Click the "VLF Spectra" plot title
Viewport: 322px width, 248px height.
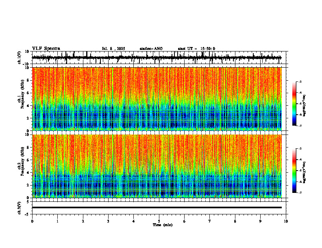click(x=46, y=49)
